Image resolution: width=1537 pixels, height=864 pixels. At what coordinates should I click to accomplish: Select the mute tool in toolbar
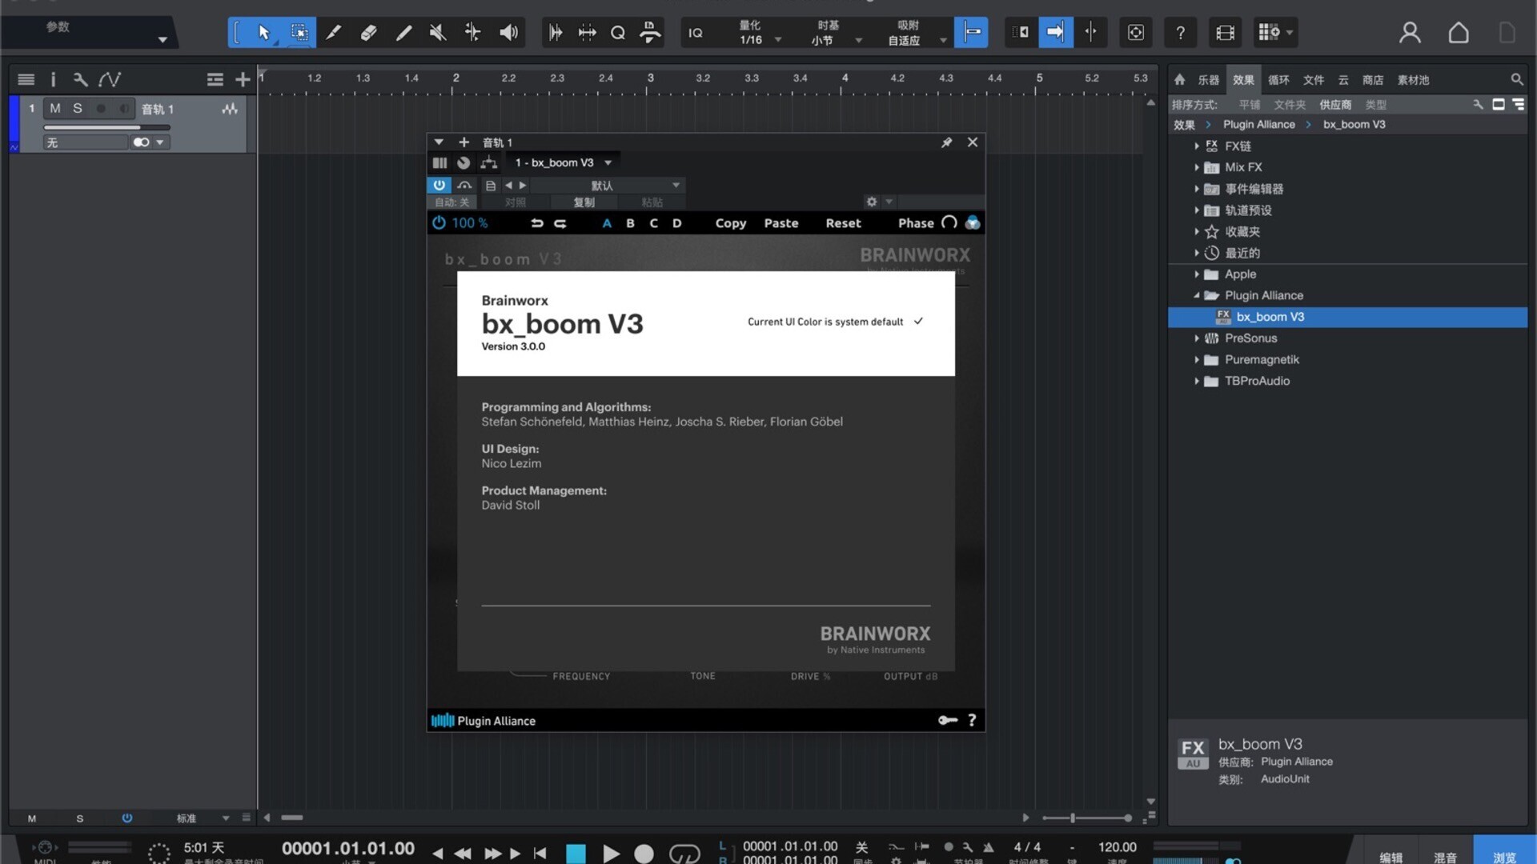click(x=438, y=33)
